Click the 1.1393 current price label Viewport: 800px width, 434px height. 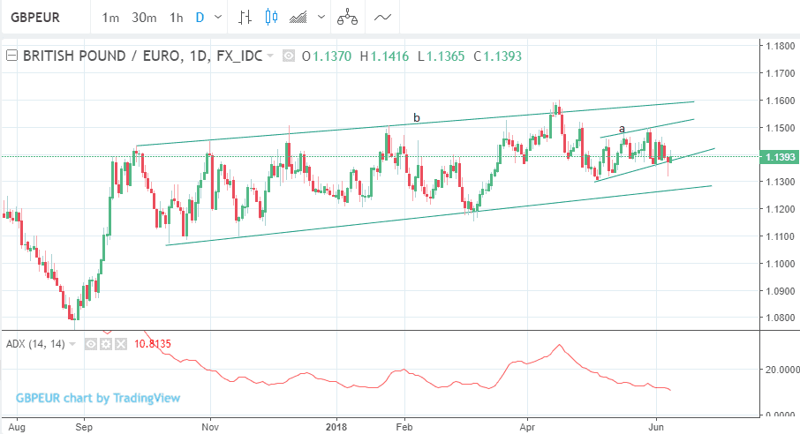pos(780,157)
